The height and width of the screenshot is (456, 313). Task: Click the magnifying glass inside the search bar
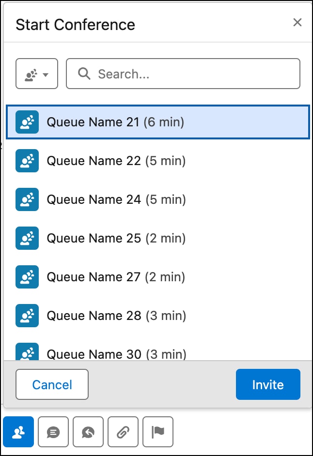click(x=84, y=74)
